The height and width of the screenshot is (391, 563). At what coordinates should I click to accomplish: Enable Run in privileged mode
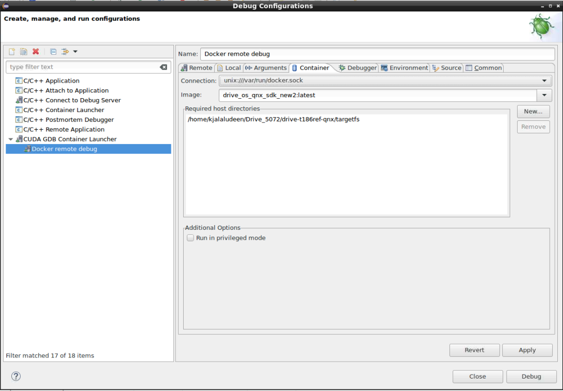190,238
